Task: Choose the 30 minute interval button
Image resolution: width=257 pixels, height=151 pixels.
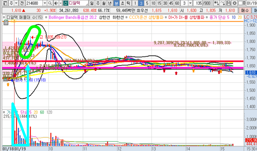Action: click(165, 3)
